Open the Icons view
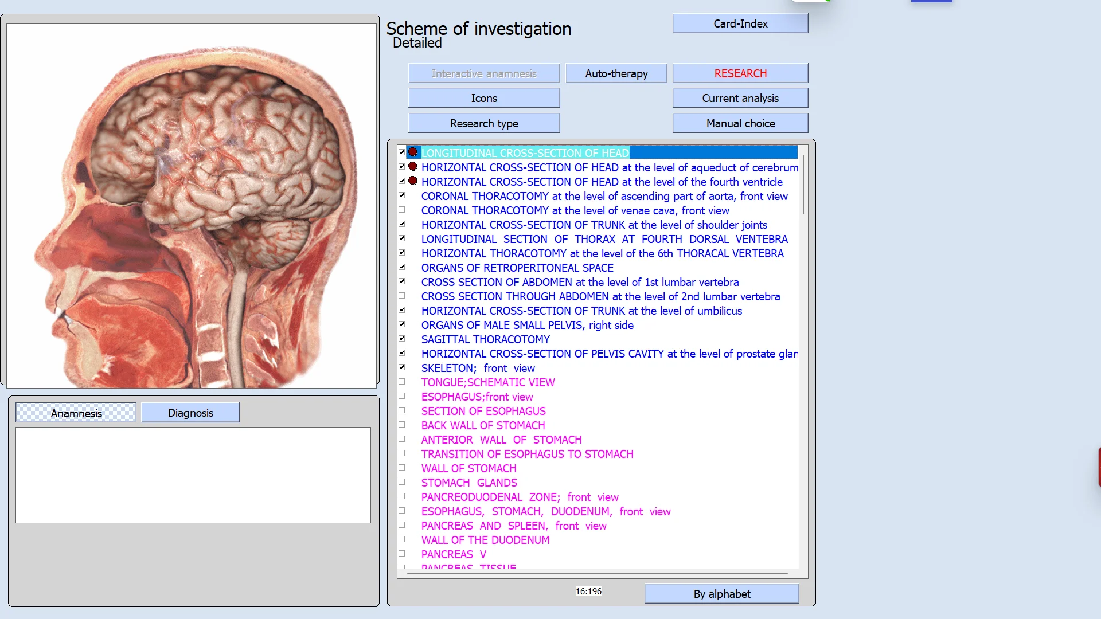Viewport: 1101px width, 619px height. tap(483, 98)
